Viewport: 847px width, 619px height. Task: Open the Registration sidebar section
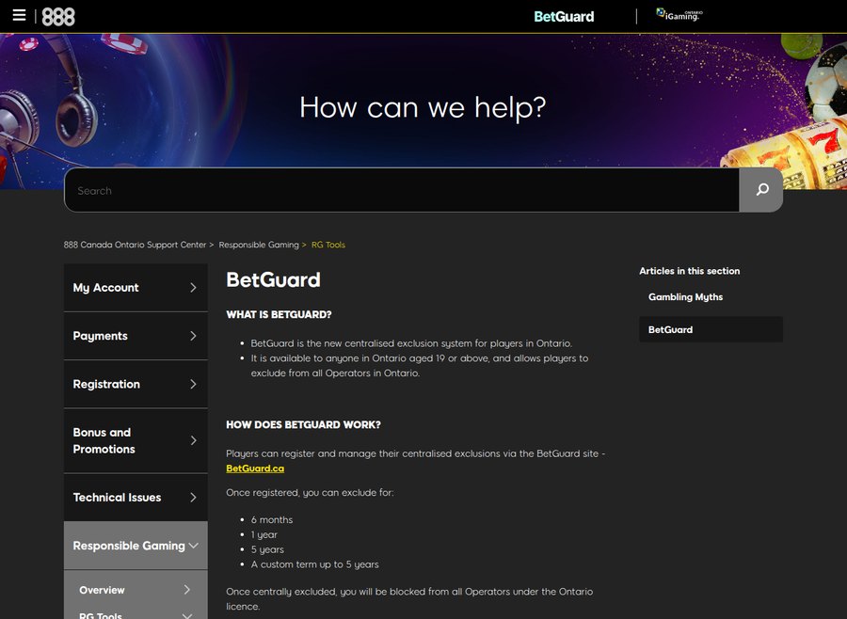tap(136, 384)
